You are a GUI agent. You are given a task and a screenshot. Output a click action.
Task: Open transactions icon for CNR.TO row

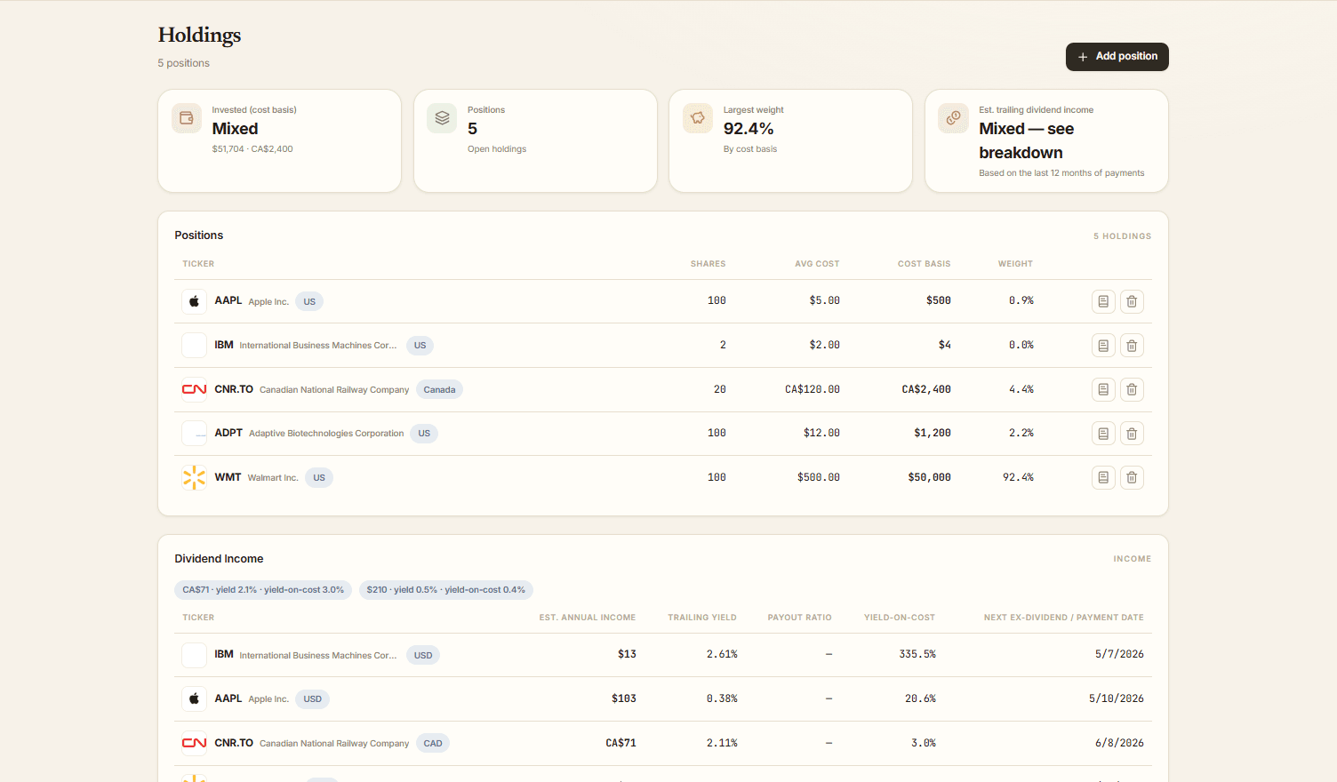click(1103, 389)
